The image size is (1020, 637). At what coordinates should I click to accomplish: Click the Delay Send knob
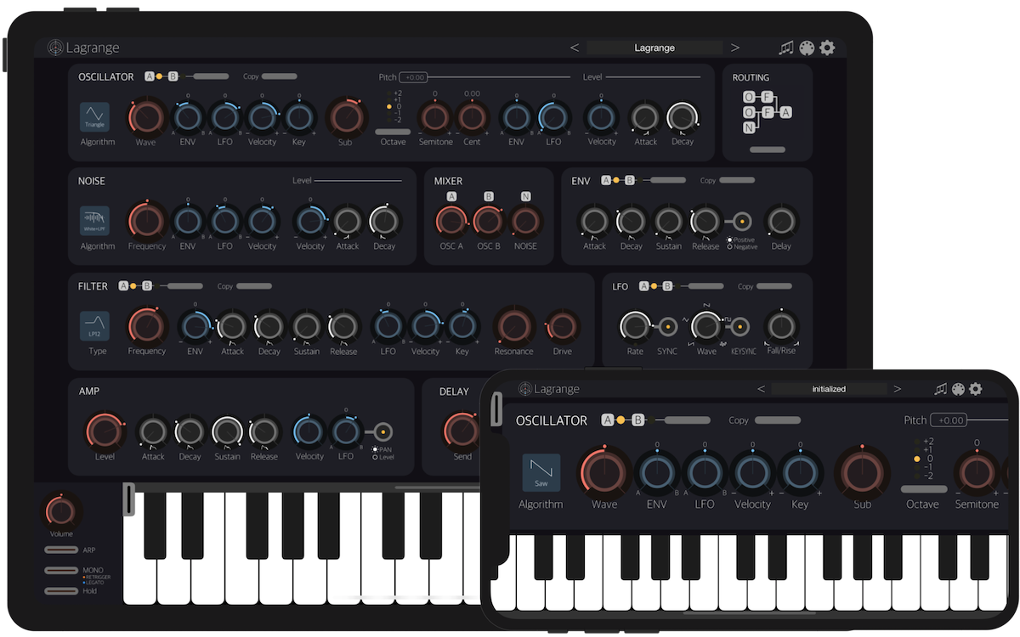tap(462, 432)
